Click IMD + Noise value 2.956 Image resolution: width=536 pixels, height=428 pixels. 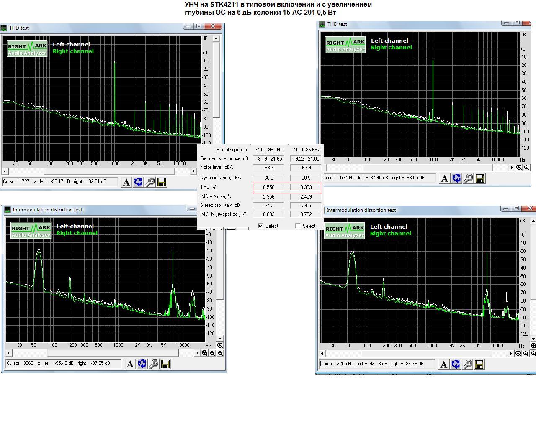[x=269, y=197]
